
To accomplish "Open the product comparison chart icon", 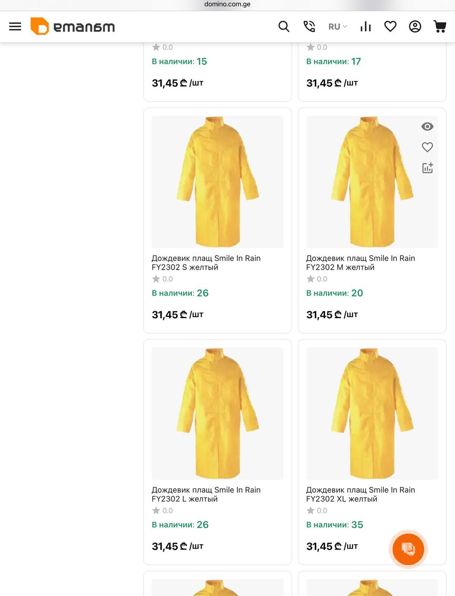I will pyautogui.click(x=366, y=27).
